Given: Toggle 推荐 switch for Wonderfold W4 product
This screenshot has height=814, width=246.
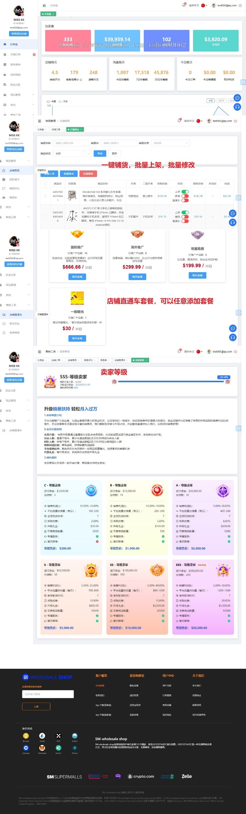Looking at the screenshot, I should (185, 196).
